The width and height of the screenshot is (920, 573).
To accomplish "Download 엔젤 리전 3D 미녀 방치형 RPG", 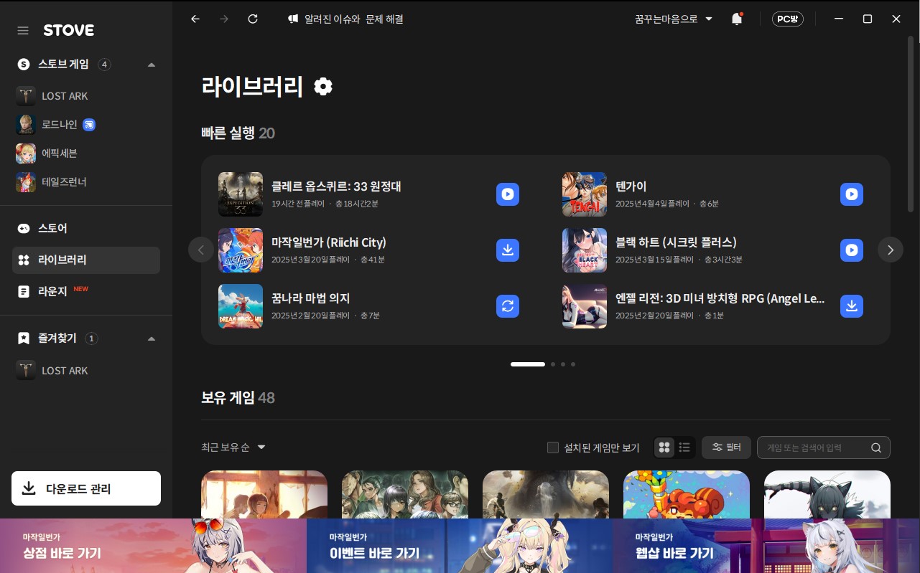I will pos(852,306).
